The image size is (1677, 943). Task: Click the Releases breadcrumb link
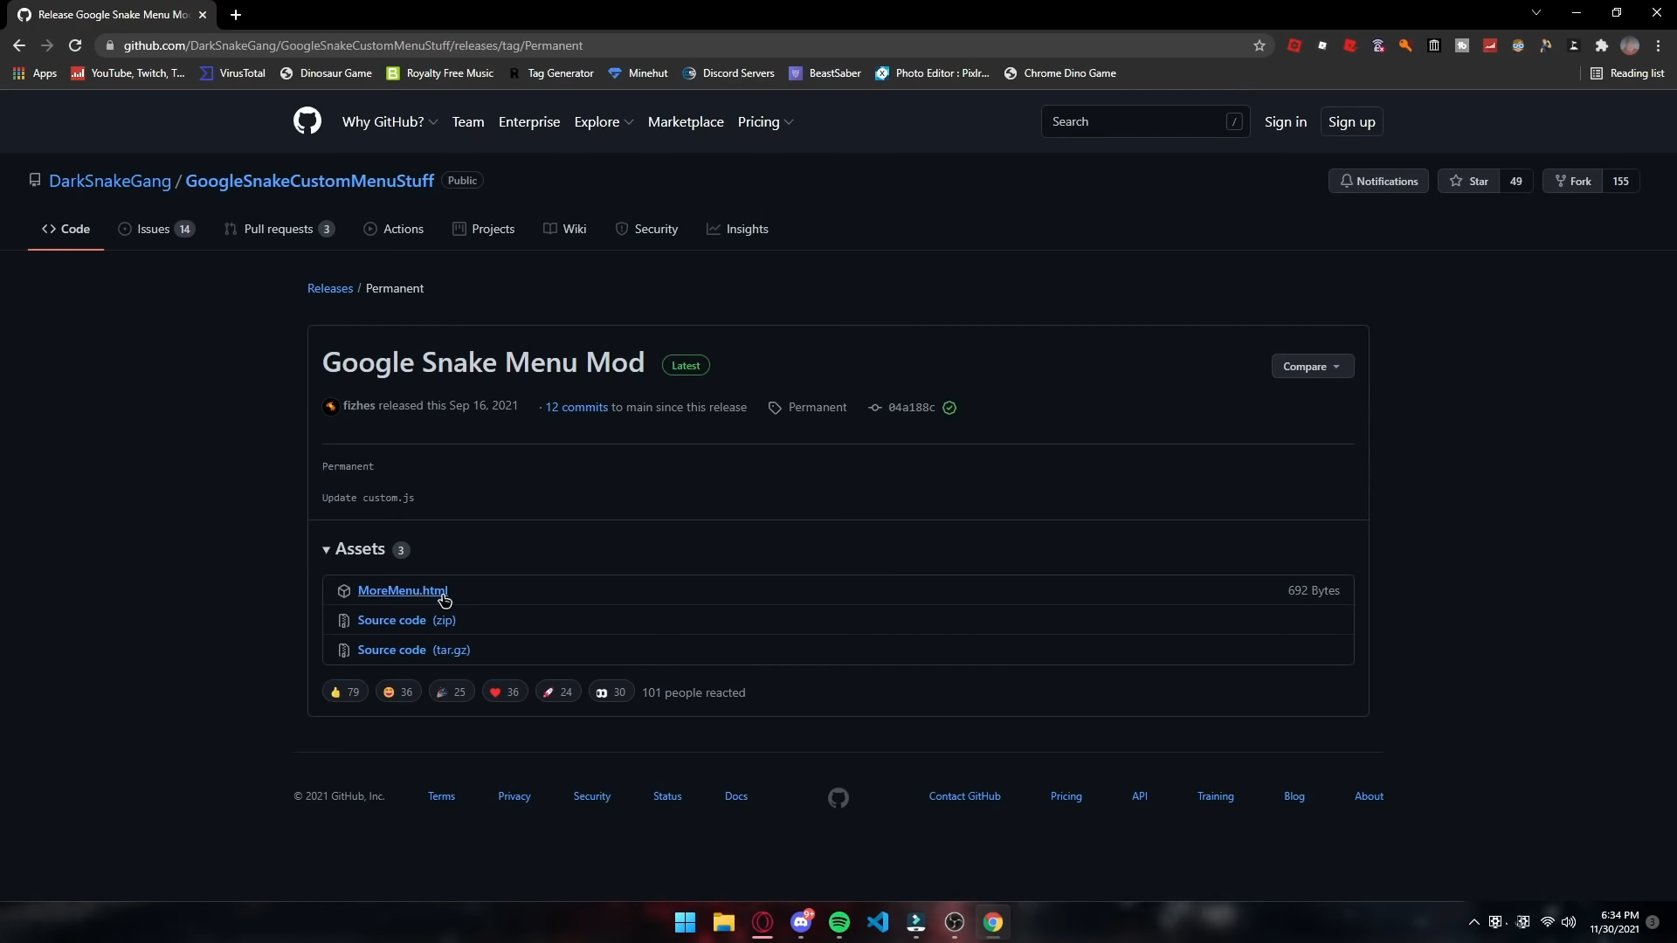pyautogui.click(x=330, y=289)
